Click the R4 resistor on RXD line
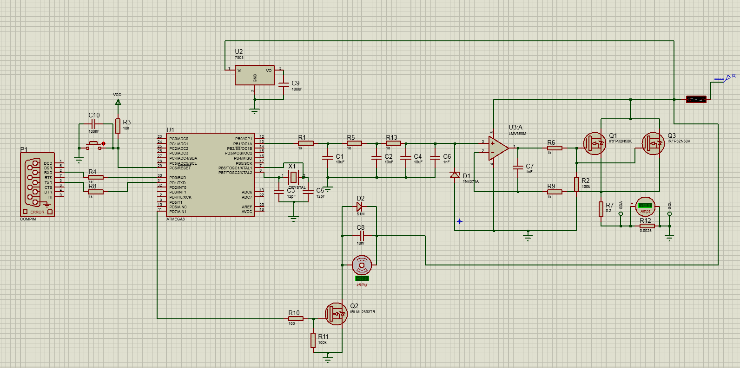 coord(96,177)
